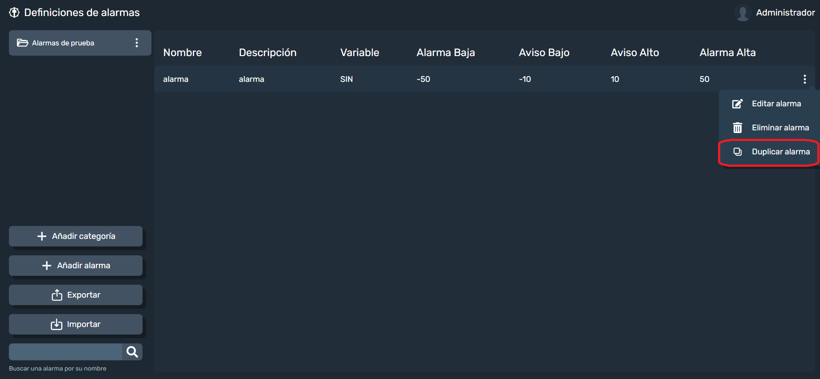Select the 50 Alarma Alta value

tap(705, 79)
